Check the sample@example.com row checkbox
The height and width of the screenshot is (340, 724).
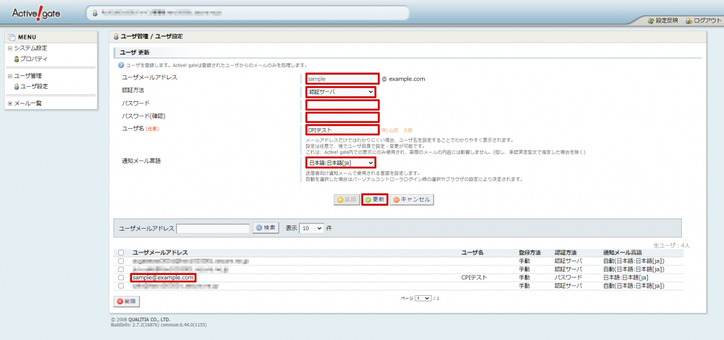point(121,278)
